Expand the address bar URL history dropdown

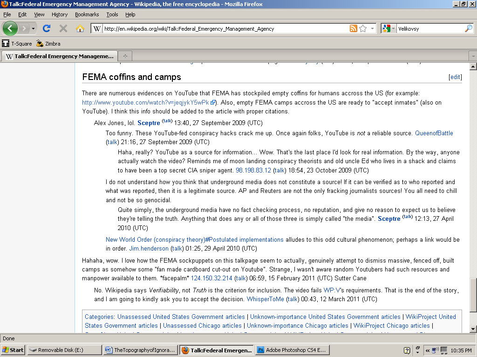pos(372,28)
